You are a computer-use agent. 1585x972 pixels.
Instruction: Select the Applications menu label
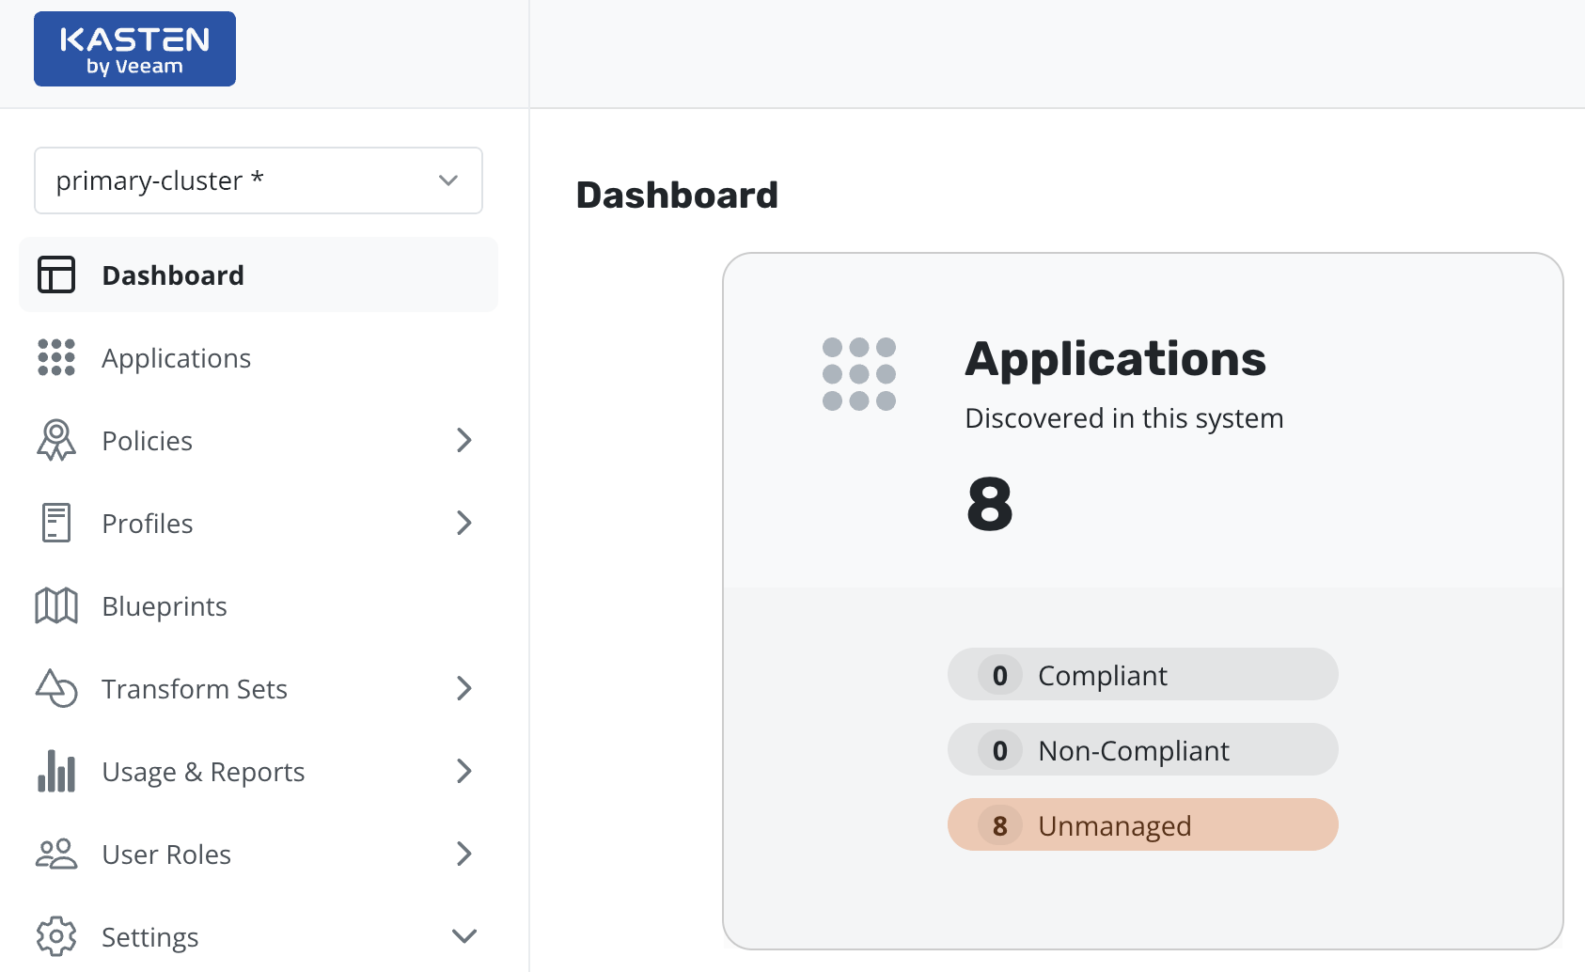pyautogui.click(x=176, y=358)
